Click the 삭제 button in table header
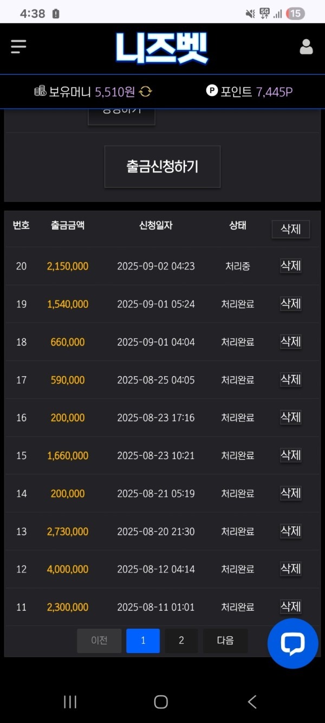325x723 pixels. (290, 229)
